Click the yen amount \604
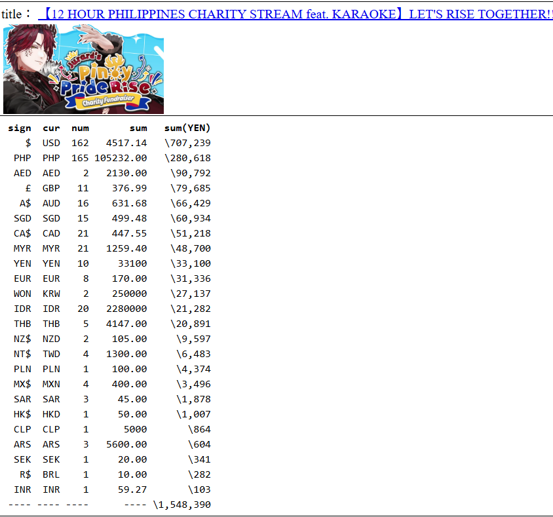 pyautogui.click(x=199, y=444)
